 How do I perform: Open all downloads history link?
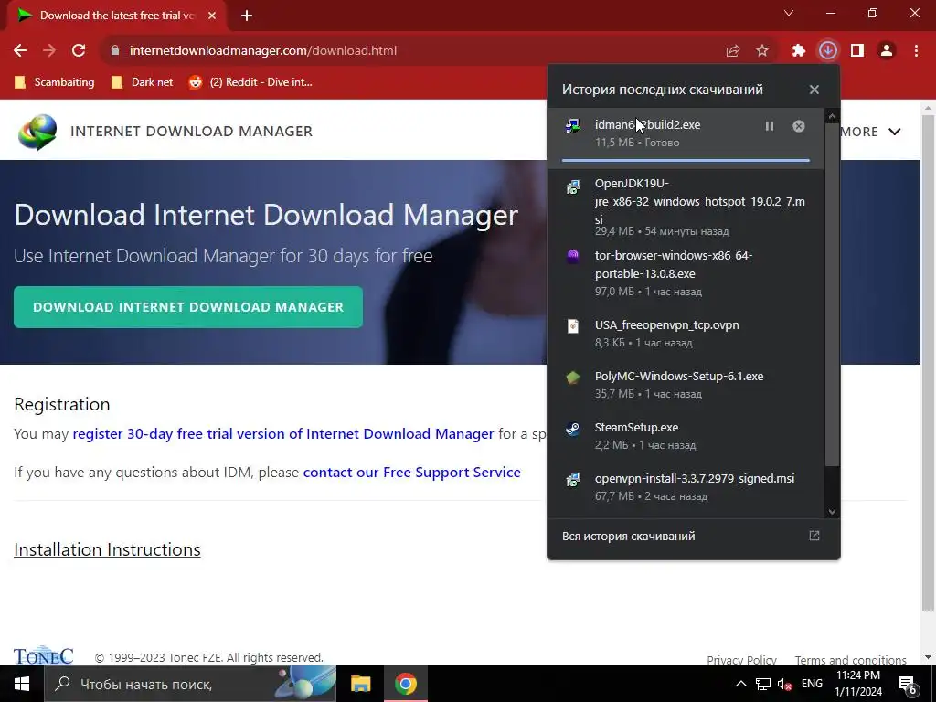(629, 536)
